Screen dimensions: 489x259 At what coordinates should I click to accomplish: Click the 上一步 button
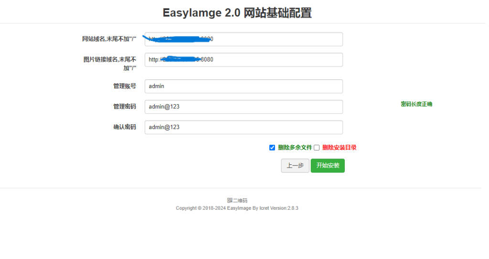295,166
